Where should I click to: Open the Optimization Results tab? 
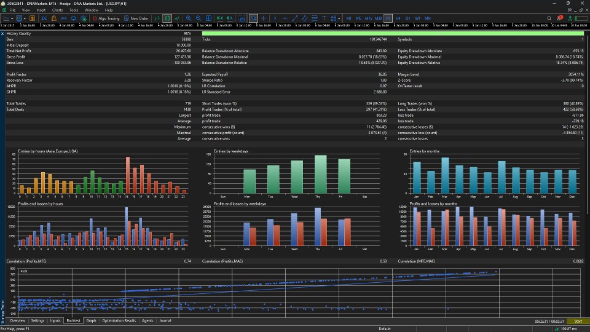click(x=119, y=321)
